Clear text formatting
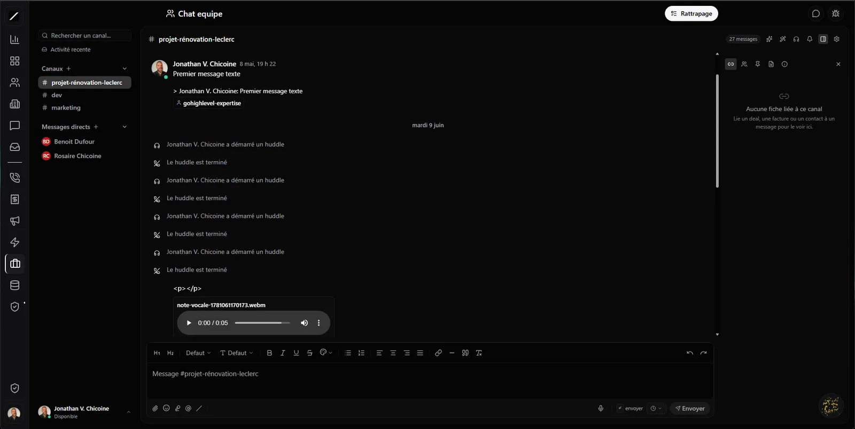Screen dimensions: 855x429 pos(479,353)
